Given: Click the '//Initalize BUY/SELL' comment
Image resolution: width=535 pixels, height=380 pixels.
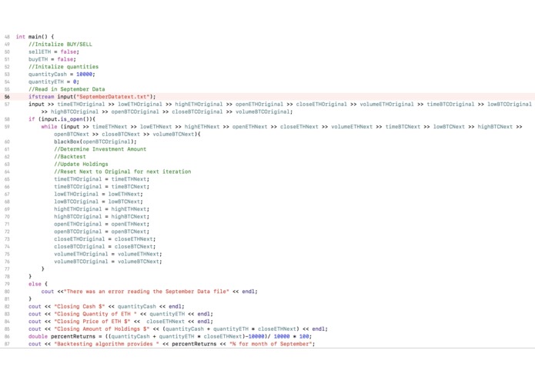Looking at the screenshot, I should (x=60, y=45).
